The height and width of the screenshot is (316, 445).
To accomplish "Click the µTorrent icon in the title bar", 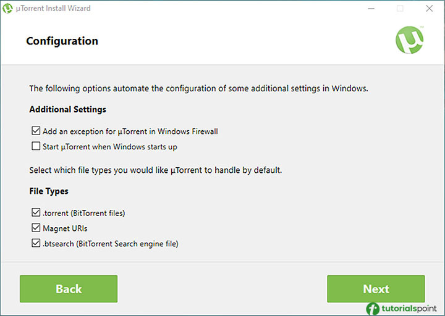I will click(x=8, y=9).
